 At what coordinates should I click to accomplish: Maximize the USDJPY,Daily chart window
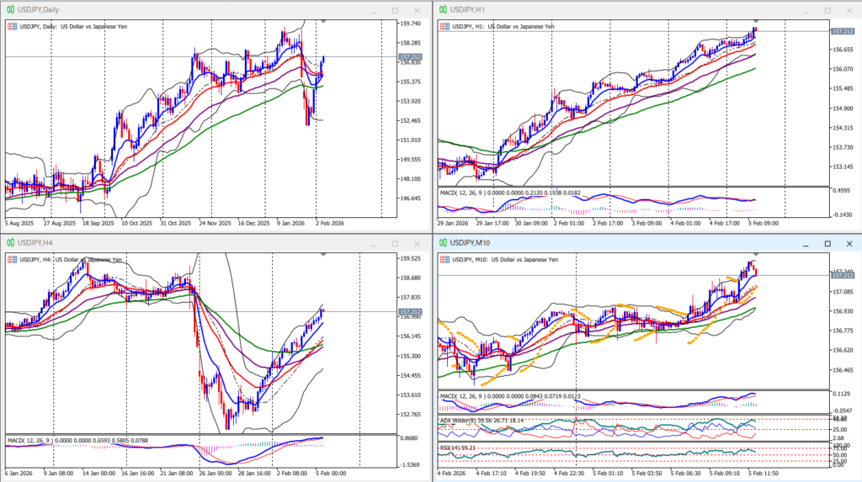[x=396, y=10]
